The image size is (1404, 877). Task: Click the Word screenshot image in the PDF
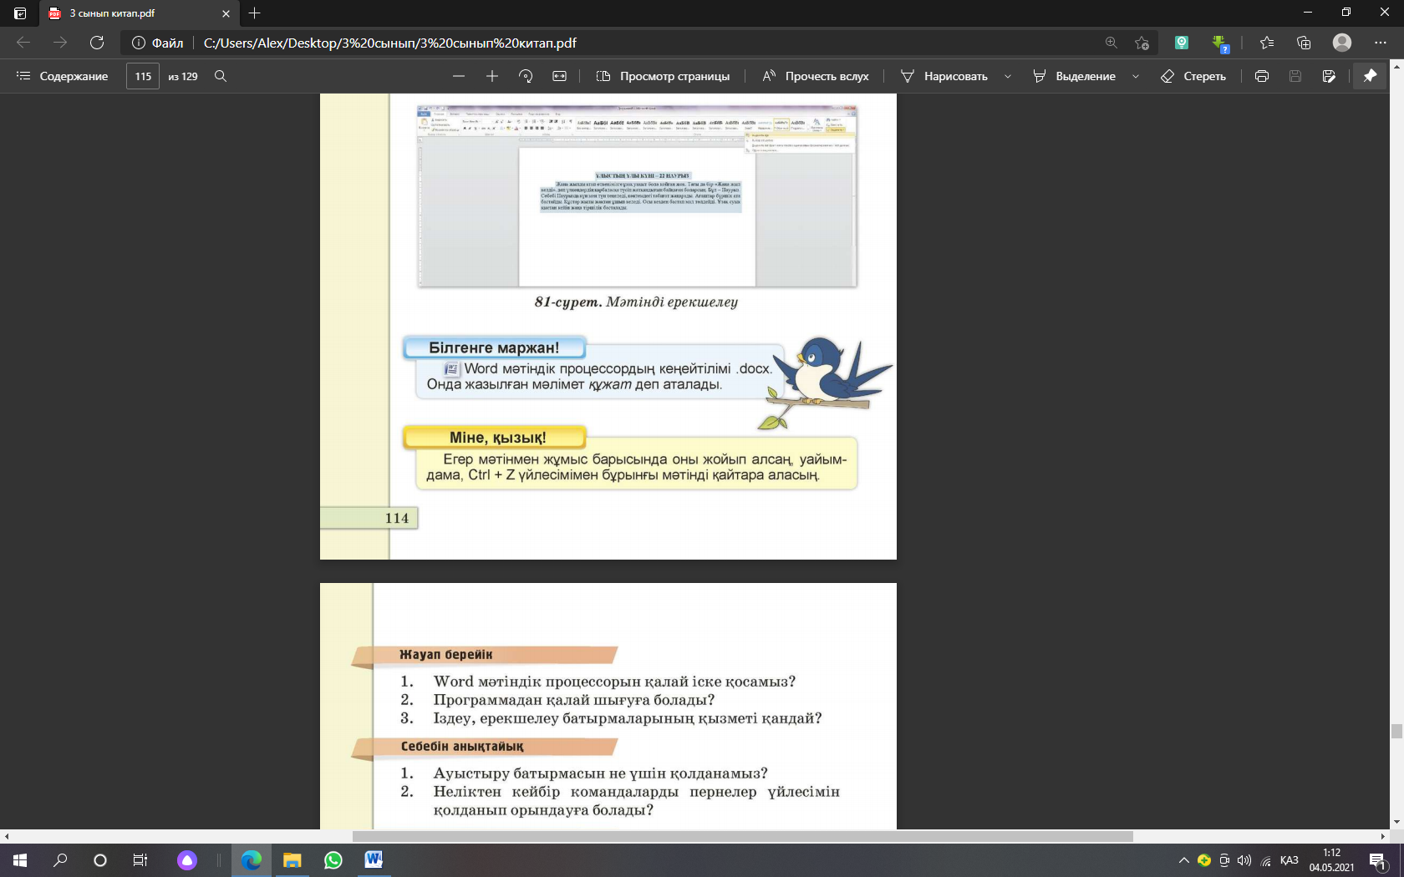[638, 195]
